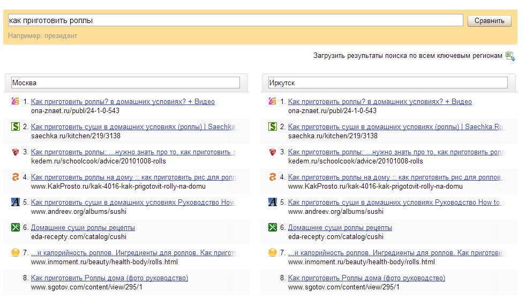
Task: Click eda-recepty favicon in Иркутск column
Action: (x=273, y=227)
